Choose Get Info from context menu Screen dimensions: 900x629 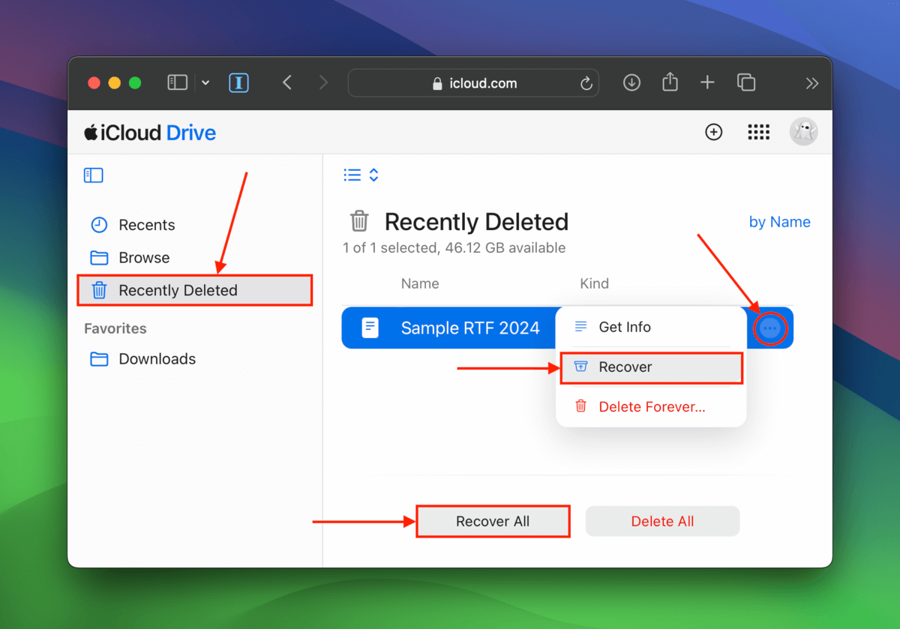[x=651, y=327]
